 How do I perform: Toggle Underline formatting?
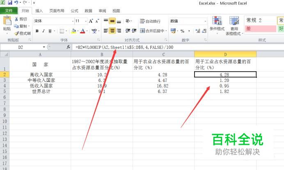pos(50,31)
